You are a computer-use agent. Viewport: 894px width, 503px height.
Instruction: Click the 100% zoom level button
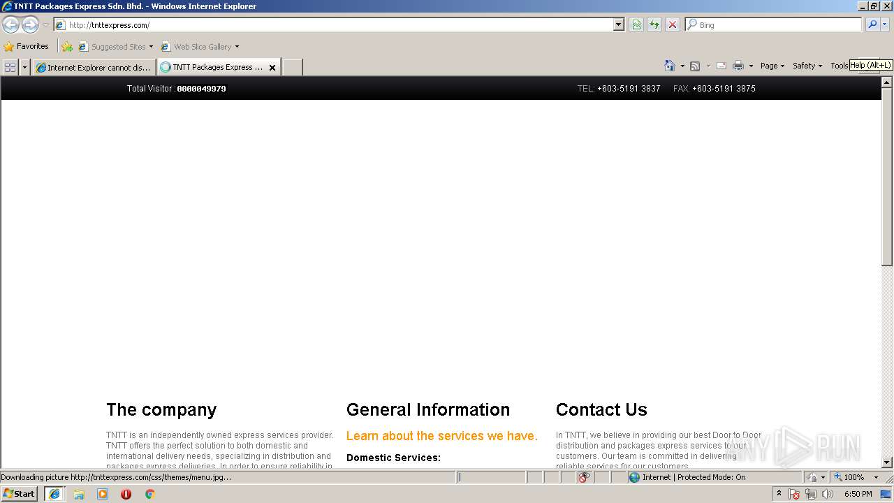849,477
